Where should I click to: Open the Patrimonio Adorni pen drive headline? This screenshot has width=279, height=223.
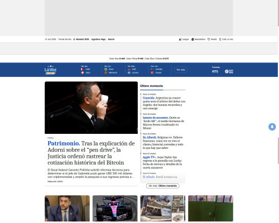tap(91, 153)
